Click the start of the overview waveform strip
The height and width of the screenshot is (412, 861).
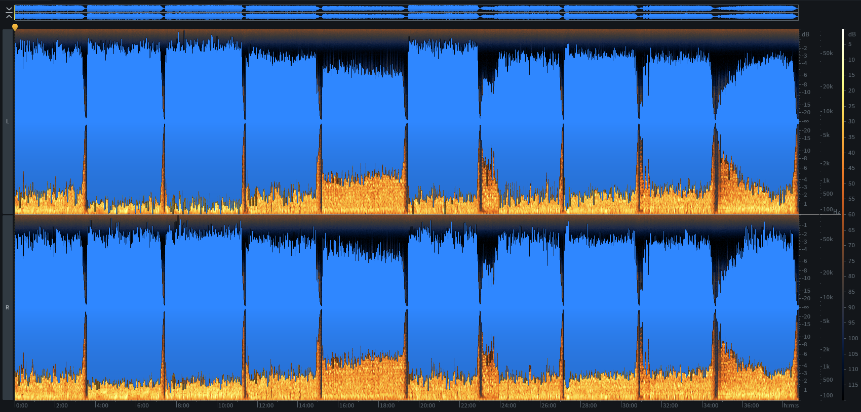[x=16, y=13]
